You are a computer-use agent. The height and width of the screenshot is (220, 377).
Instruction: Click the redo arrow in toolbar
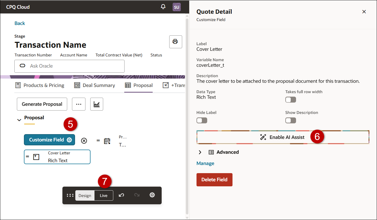coord(137,195)
